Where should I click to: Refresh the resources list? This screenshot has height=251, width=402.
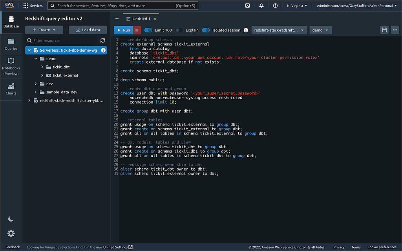tap(102, 40)
